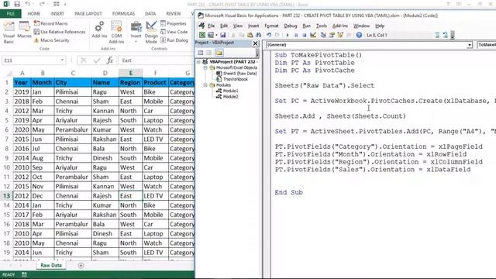Add a new sheet with plus button
Viewport: 496px width, 279px height.
[81, 265]
